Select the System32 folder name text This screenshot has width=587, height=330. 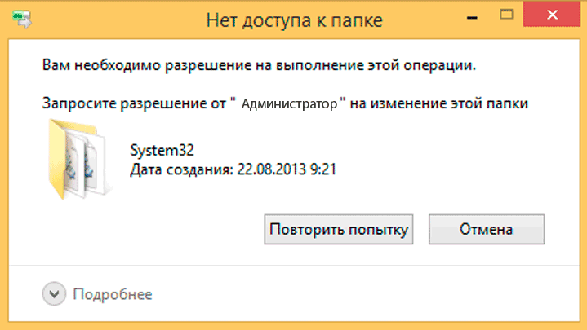162,152
